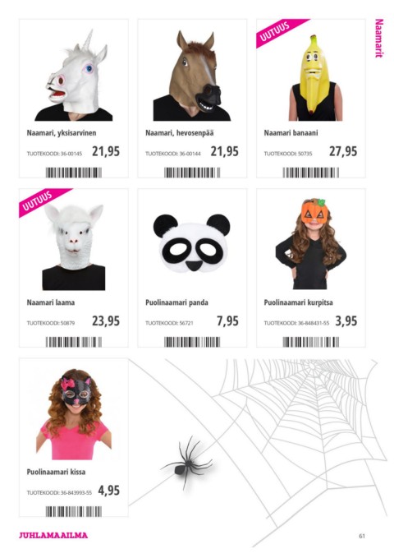Select the panda half-mask picture
This screenshot has height=558, width=394.
click(192, 242)
